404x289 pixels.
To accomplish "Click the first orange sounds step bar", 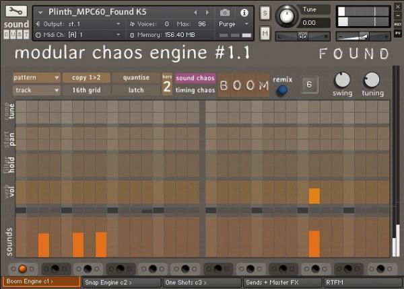I will coord(44,245).
